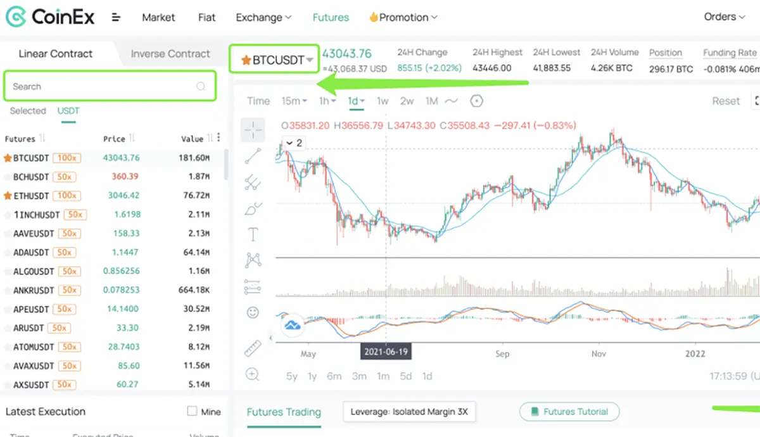Expand the Exchange menu
The width and height of the screenshot is (760, 437).
coord(263,18)
